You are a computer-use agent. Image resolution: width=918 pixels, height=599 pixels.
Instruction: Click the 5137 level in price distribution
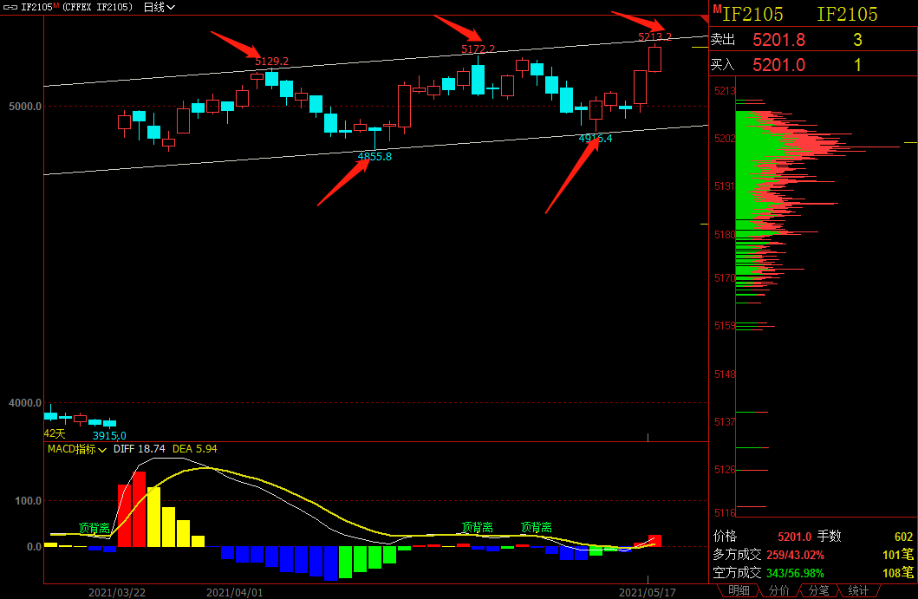pyautogui.click(x=725, y=421)
